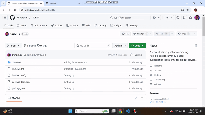This screenshot has width=205, height=115.
Task: Open Windows Start menu
Action: 70,111
